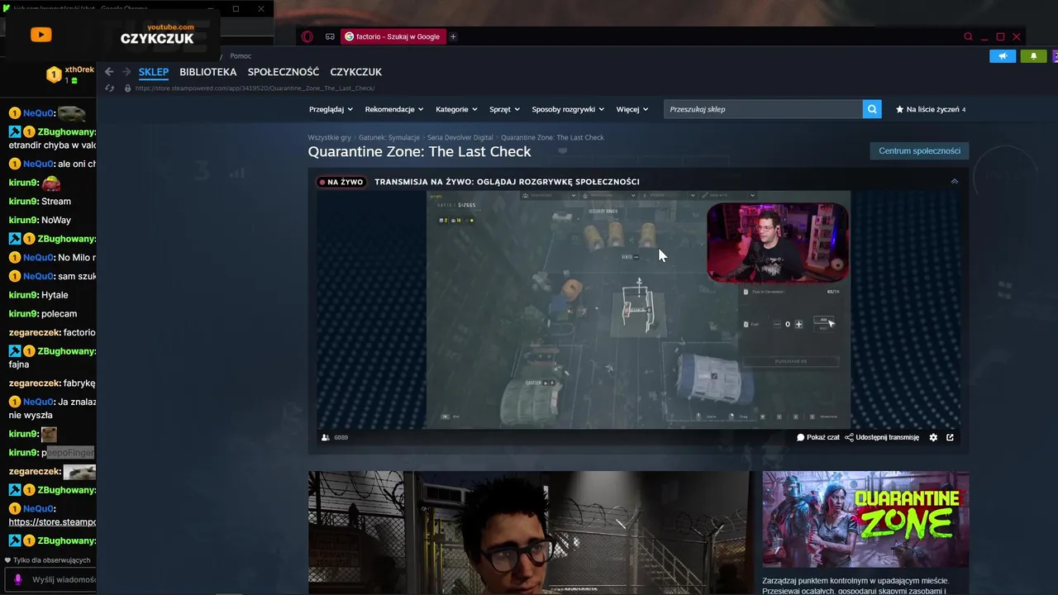
Task: Click the streamer webcam overlay in broadcast
Action: [x=778, y=243]
